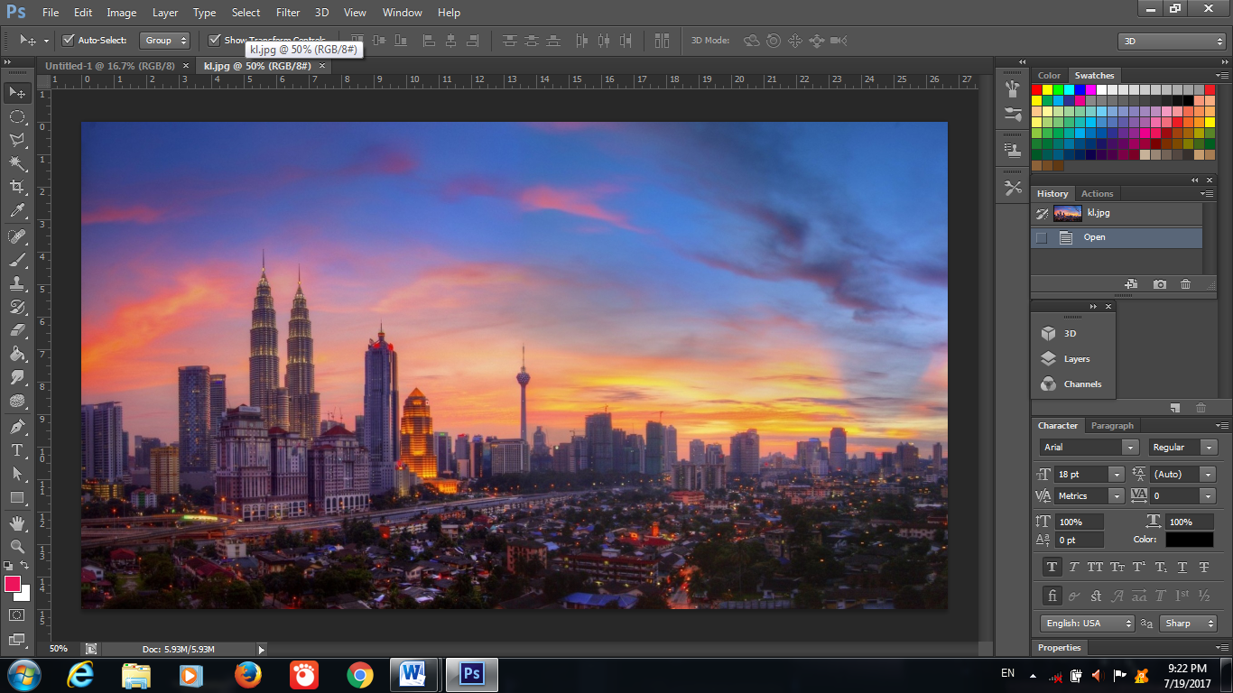
Task: Click the Open state in History panel
Action: [1095, 236]
